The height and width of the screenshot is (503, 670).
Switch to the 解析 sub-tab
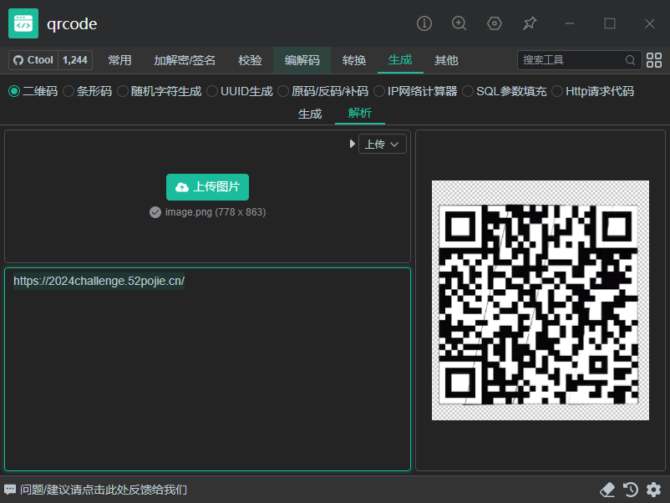(x=360, y=114)
